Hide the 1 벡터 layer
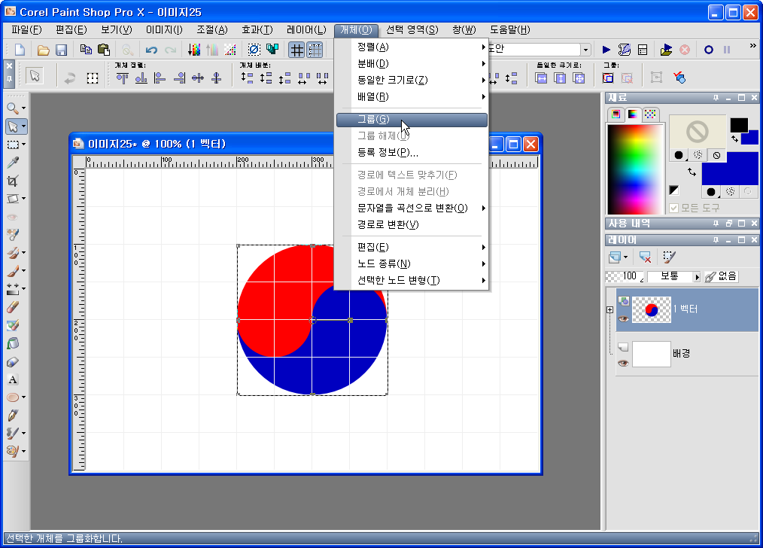The width and height of the screenshot is (763, 548). [622, 318]
